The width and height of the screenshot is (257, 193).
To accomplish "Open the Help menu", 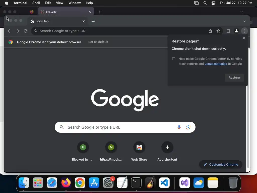I will click(x=89, y=3).
